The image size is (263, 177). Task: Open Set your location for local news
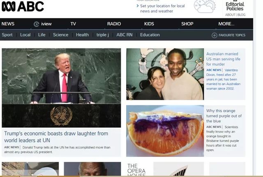(x=162, y=9)
